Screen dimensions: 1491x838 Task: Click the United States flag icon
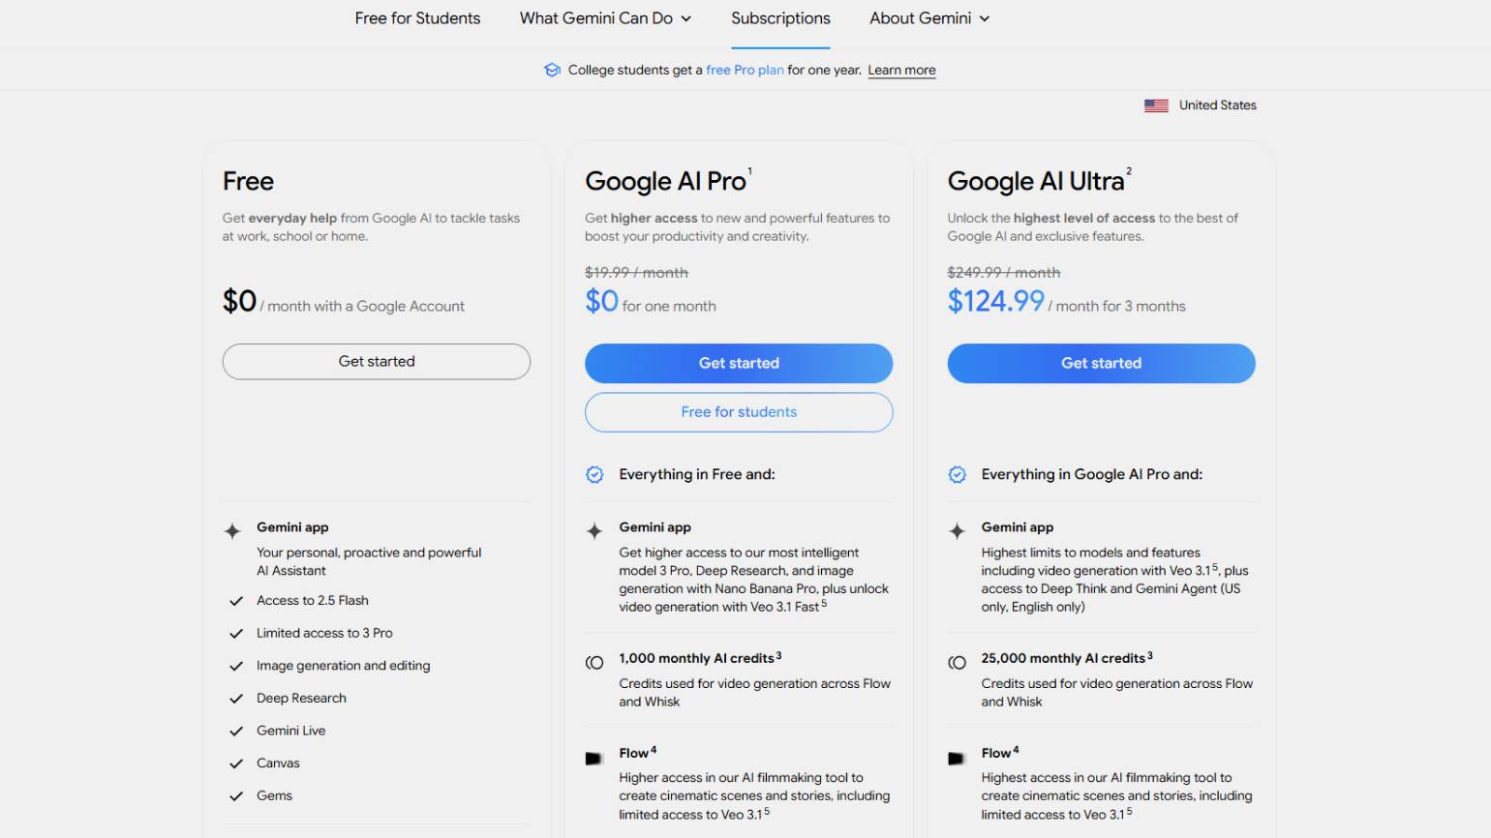[x=1156, y=105]
